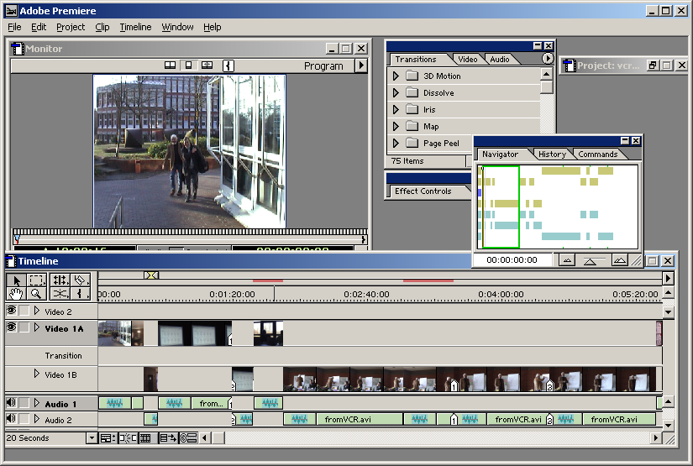Switch Monitor to Single View

[x=189, y=65]
